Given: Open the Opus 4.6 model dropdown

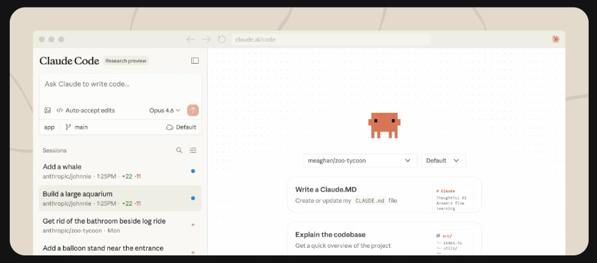Looking at the screenshot, I should click(164, 110).
